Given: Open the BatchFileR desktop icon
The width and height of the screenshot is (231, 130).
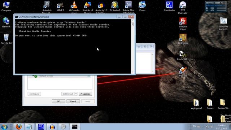Looking at the screenshot, I should click(183, 55).
